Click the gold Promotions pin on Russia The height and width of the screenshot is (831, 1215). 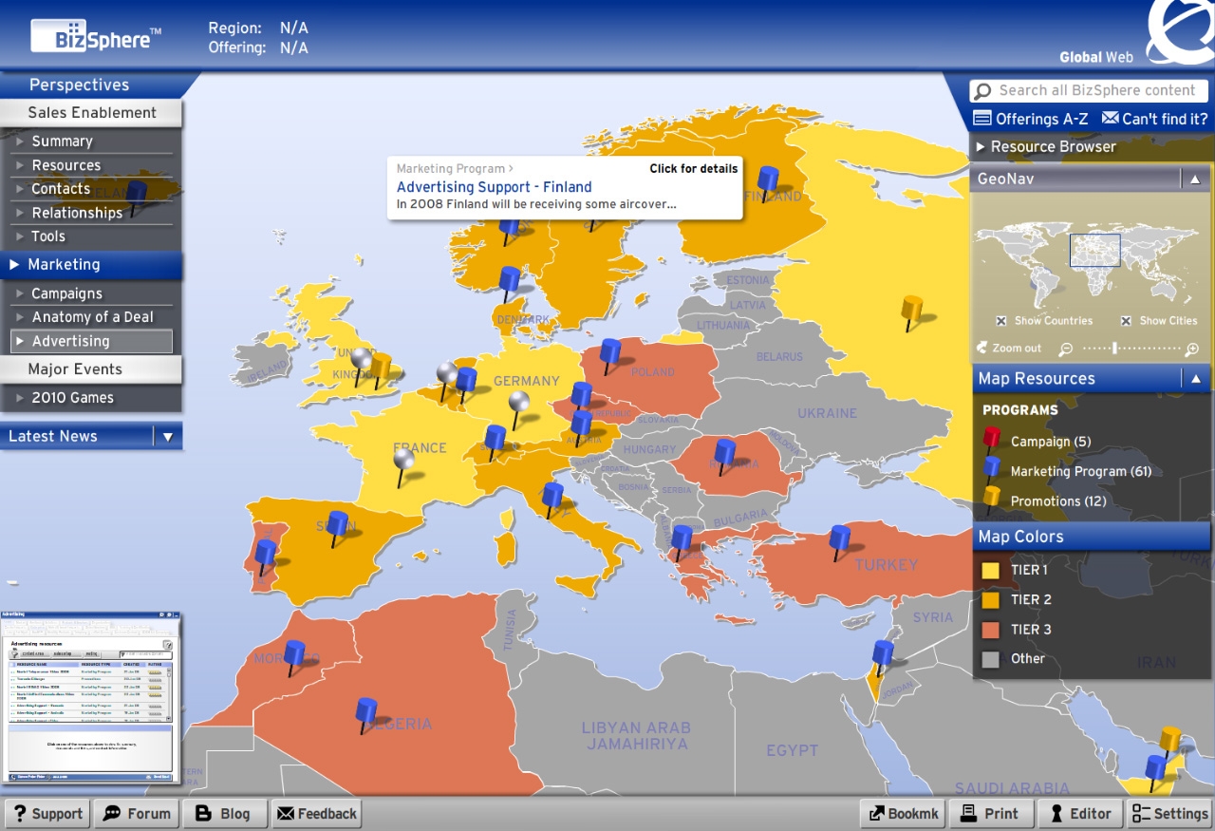(911, 308)
